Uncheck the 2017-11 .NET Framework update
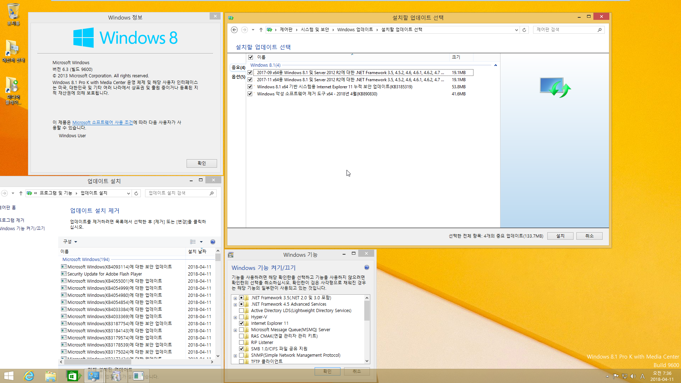 250,80
